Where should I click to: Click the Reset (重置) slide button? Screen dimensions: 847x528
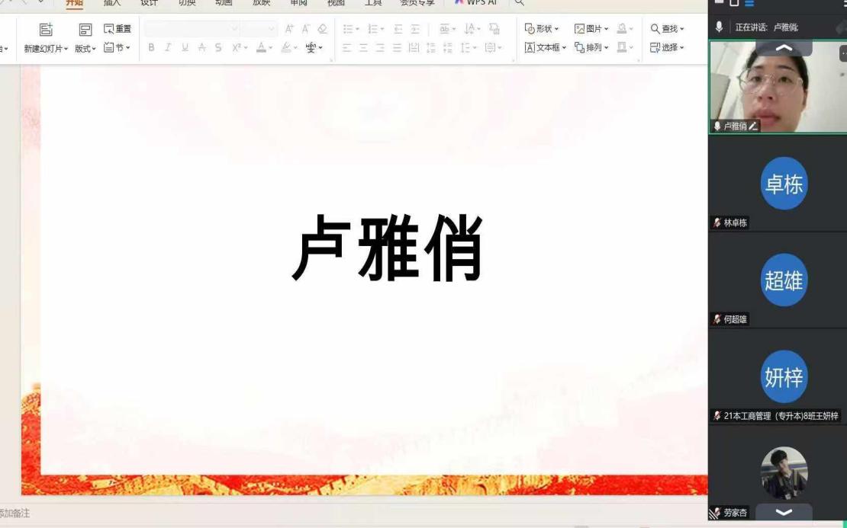coord(118,29)
